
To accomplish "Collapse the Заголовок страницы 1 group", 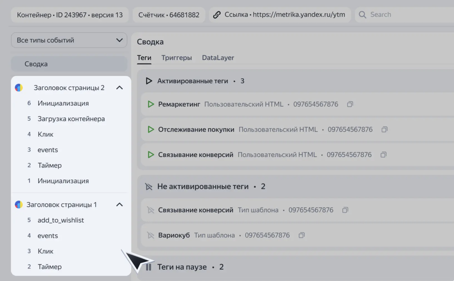I will pyautogui.click(x=119, y=205).
